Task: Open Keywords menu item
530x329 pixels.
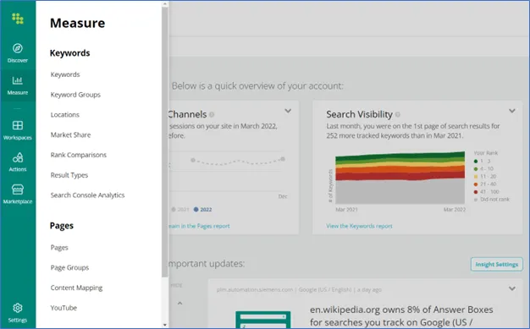Action: point(65,74)
